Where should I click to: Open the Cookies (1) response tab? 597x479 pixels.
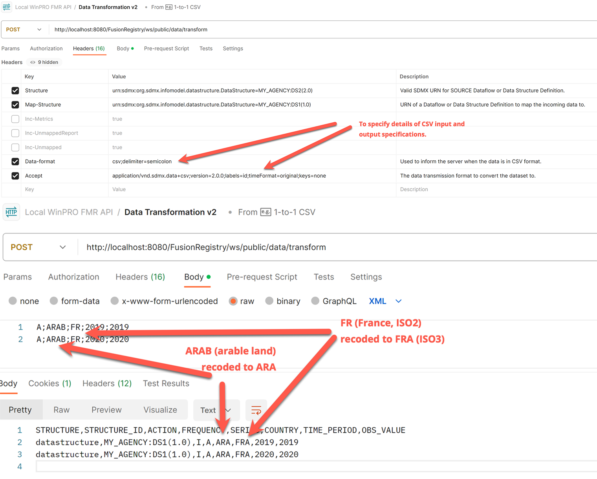coord(50,383)
